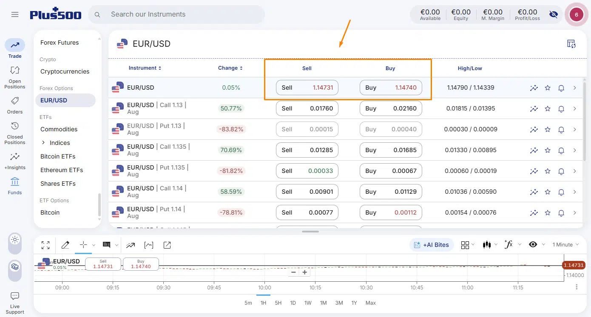Expand details for EUR/USD Put 1.135 Aug

575,171
